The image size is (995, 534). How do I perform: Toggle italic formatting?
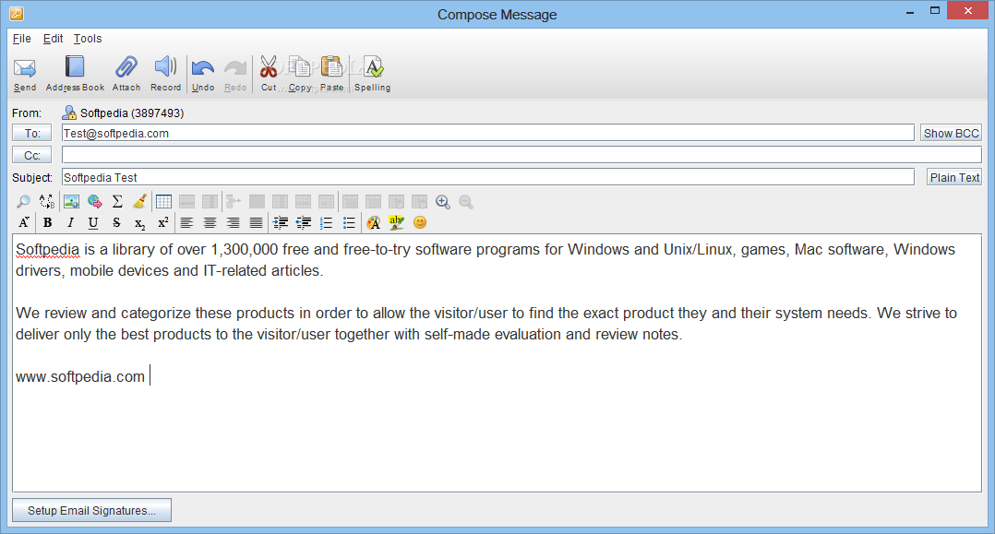pyautogui.click(x=70, y=222)
